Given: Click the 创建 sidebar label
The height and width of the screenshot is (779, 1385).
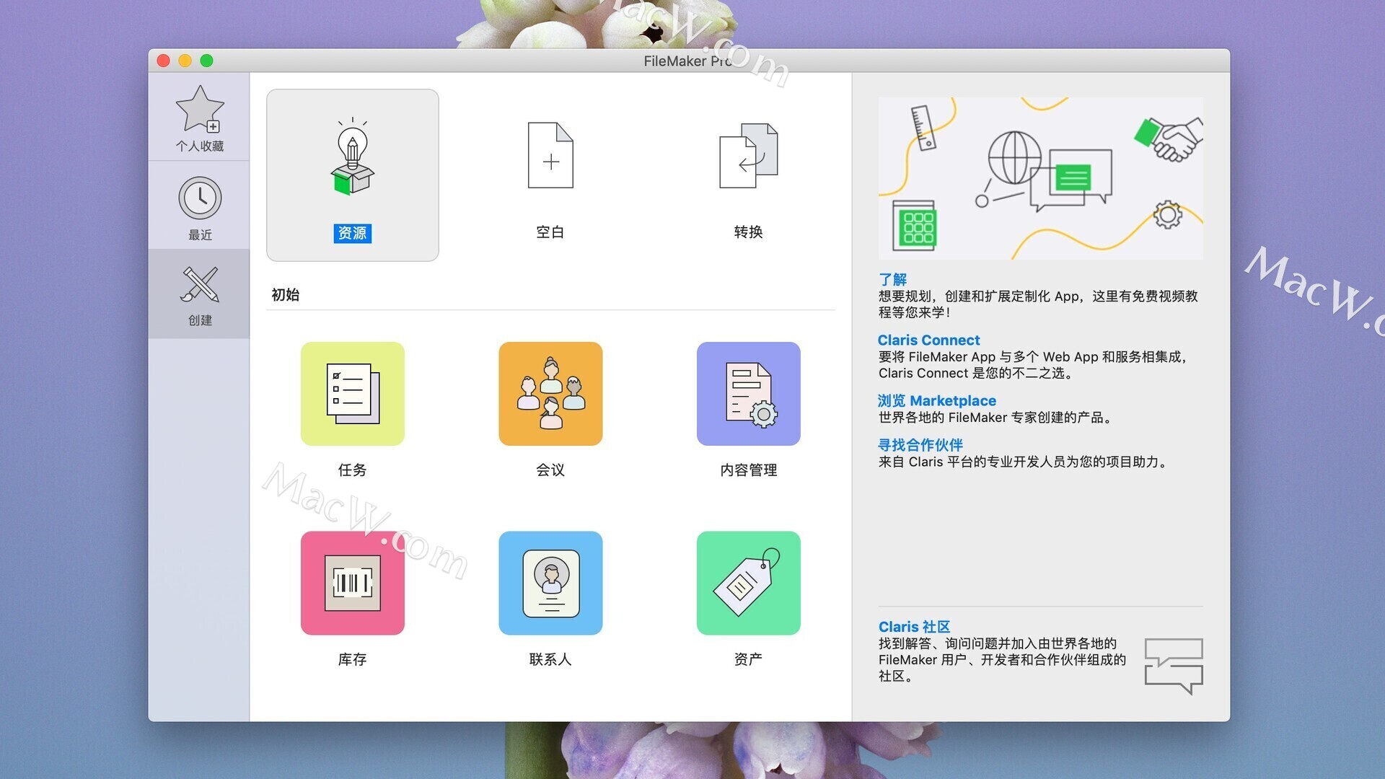Looking at the screenshot, I should coord(200,320).
